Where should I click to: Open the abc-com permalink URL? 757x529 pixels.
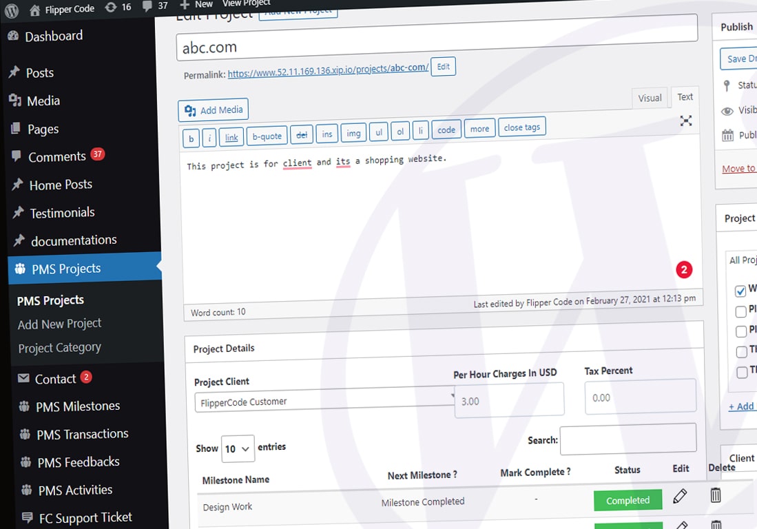pos(328,70)
